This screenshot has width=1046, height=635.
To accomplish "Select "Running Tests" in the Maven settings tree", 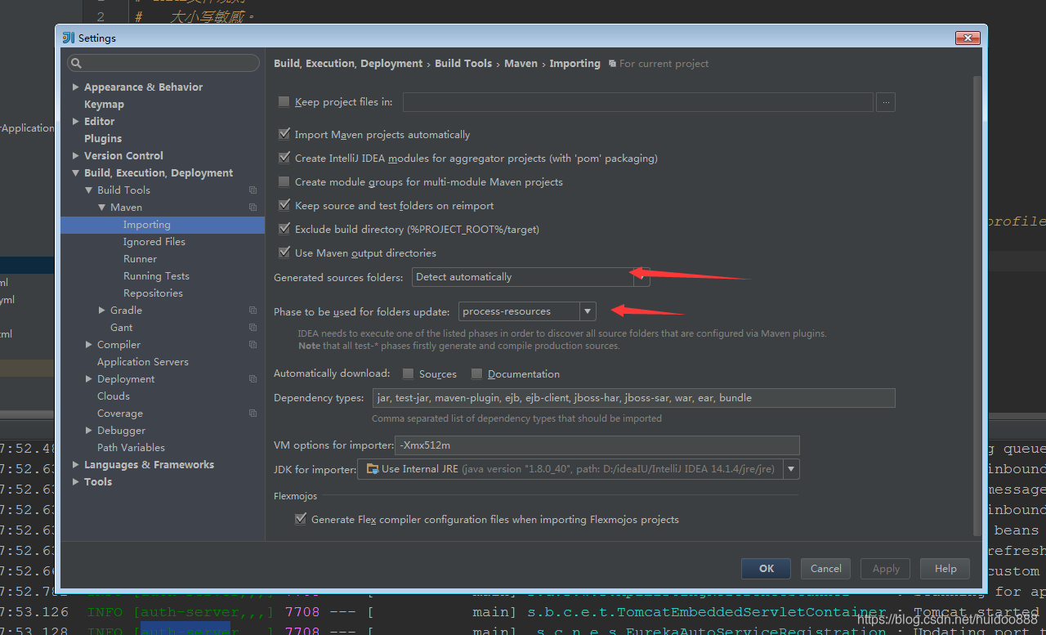I will tap(159, 275).
